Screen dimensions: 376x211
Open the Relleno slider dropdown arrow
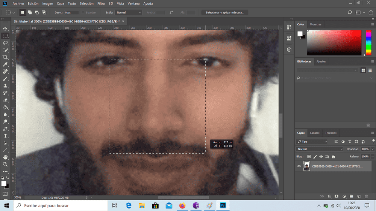[372, 157]
